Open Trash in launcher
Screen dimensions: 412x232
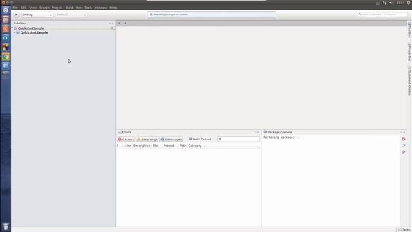coord(6,226)
